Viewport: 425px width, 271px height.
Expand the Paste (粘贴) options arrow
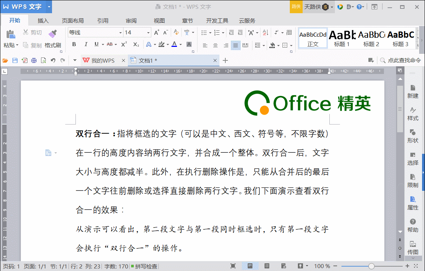[x=17, y=45]
